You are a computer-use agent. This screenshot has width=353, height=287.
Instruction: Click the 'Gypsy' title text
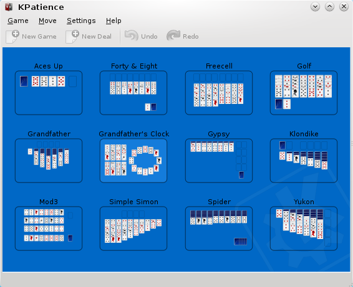pyautogui.click(x=219, y=134)
